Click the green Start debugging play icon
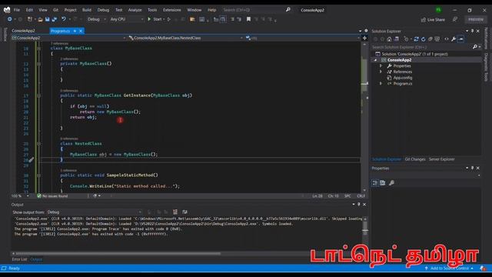Viewport: 492px width, 277px height. pyautogui.click(x=149, y=19)
